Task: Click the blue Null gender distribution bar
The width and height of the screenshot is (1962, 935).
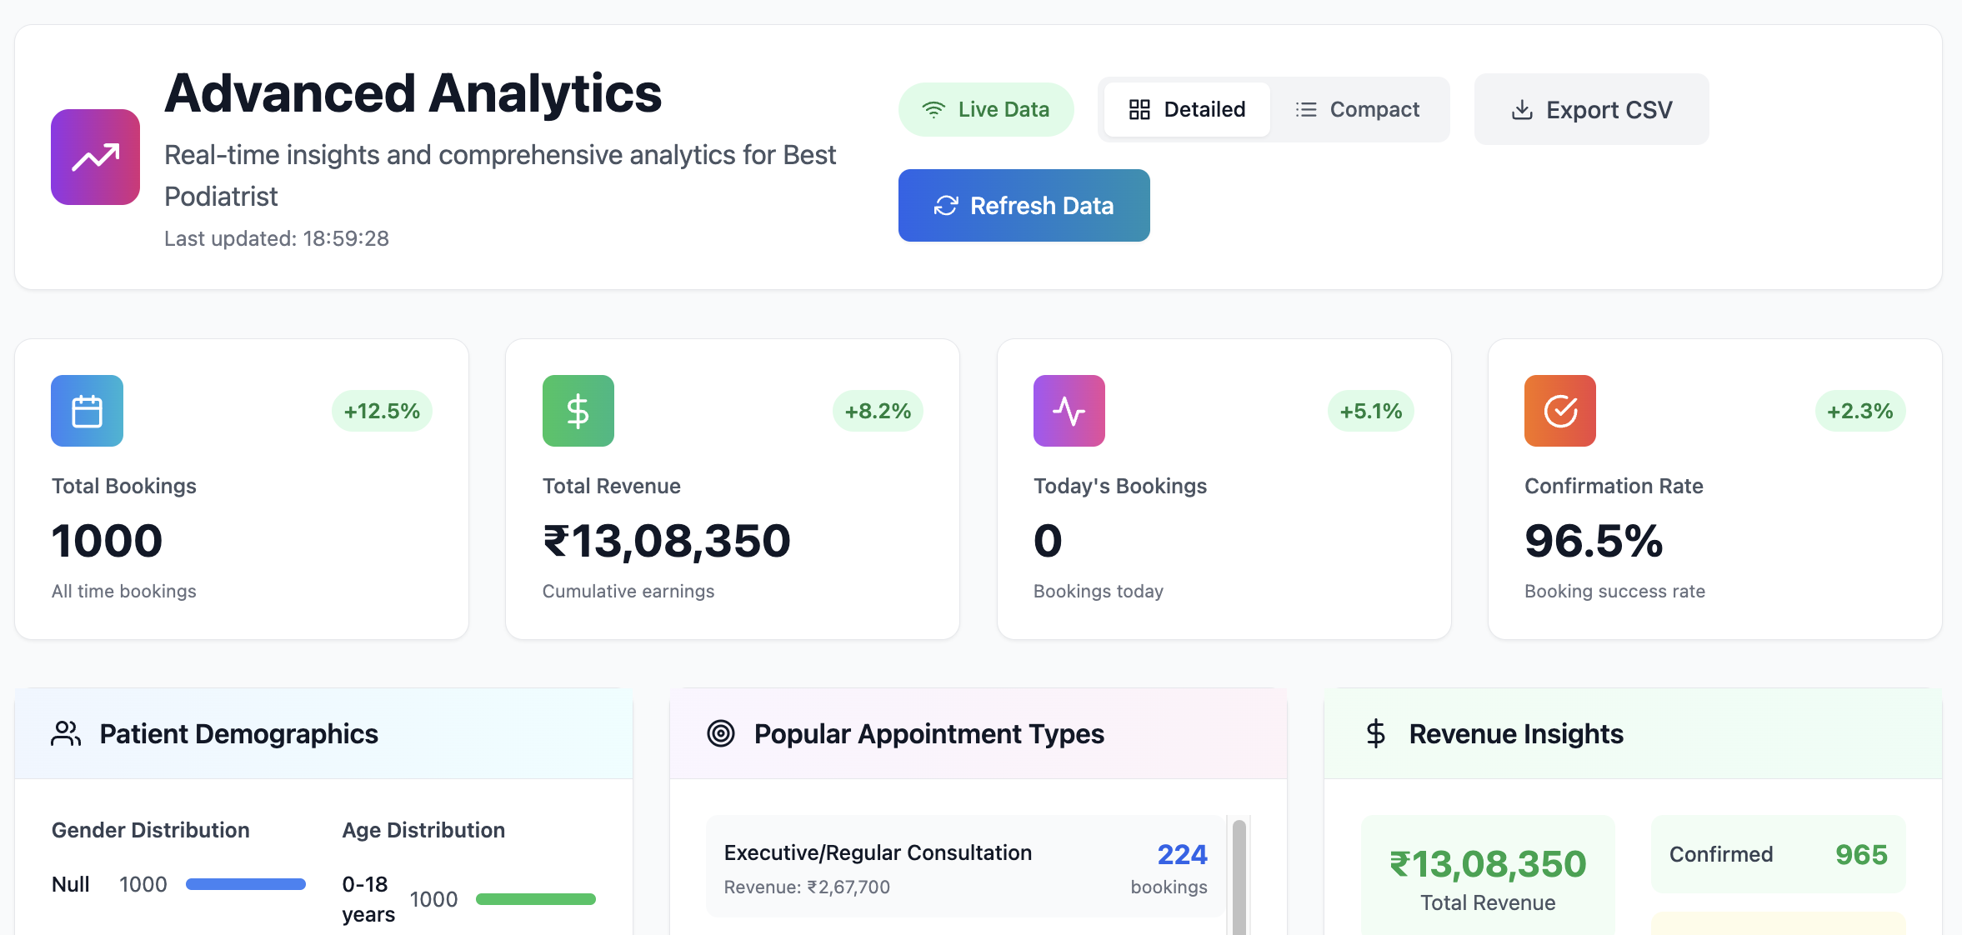Action: (245, 884)
